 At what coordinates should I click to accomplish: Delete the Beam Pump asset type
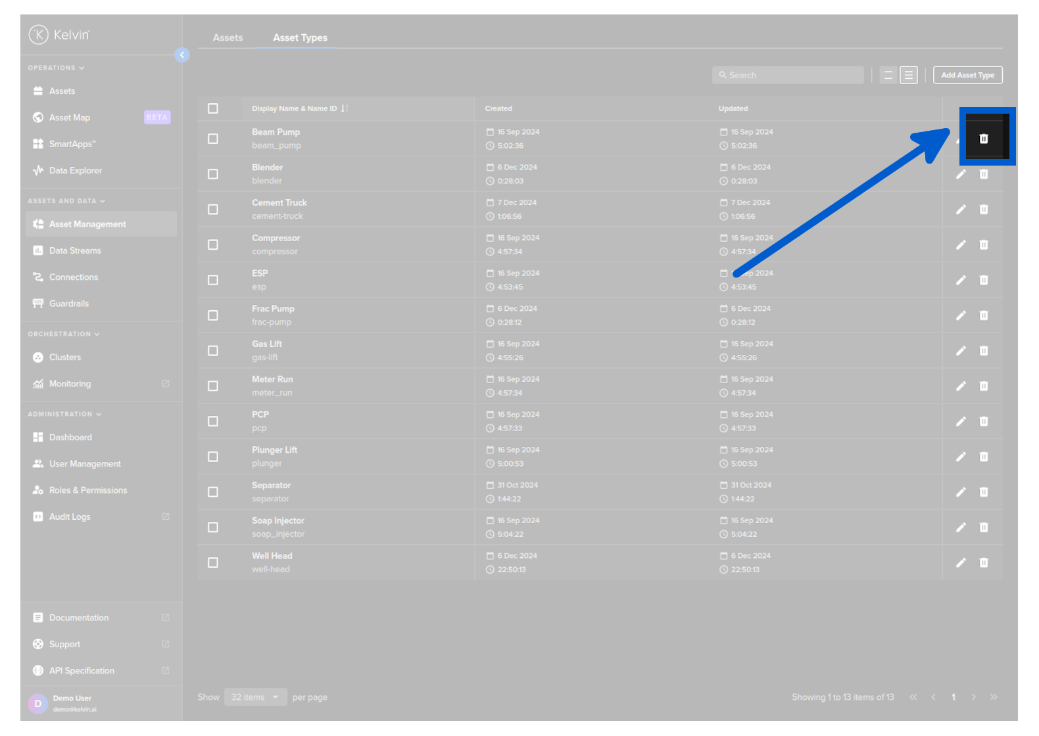pos(983,139)
